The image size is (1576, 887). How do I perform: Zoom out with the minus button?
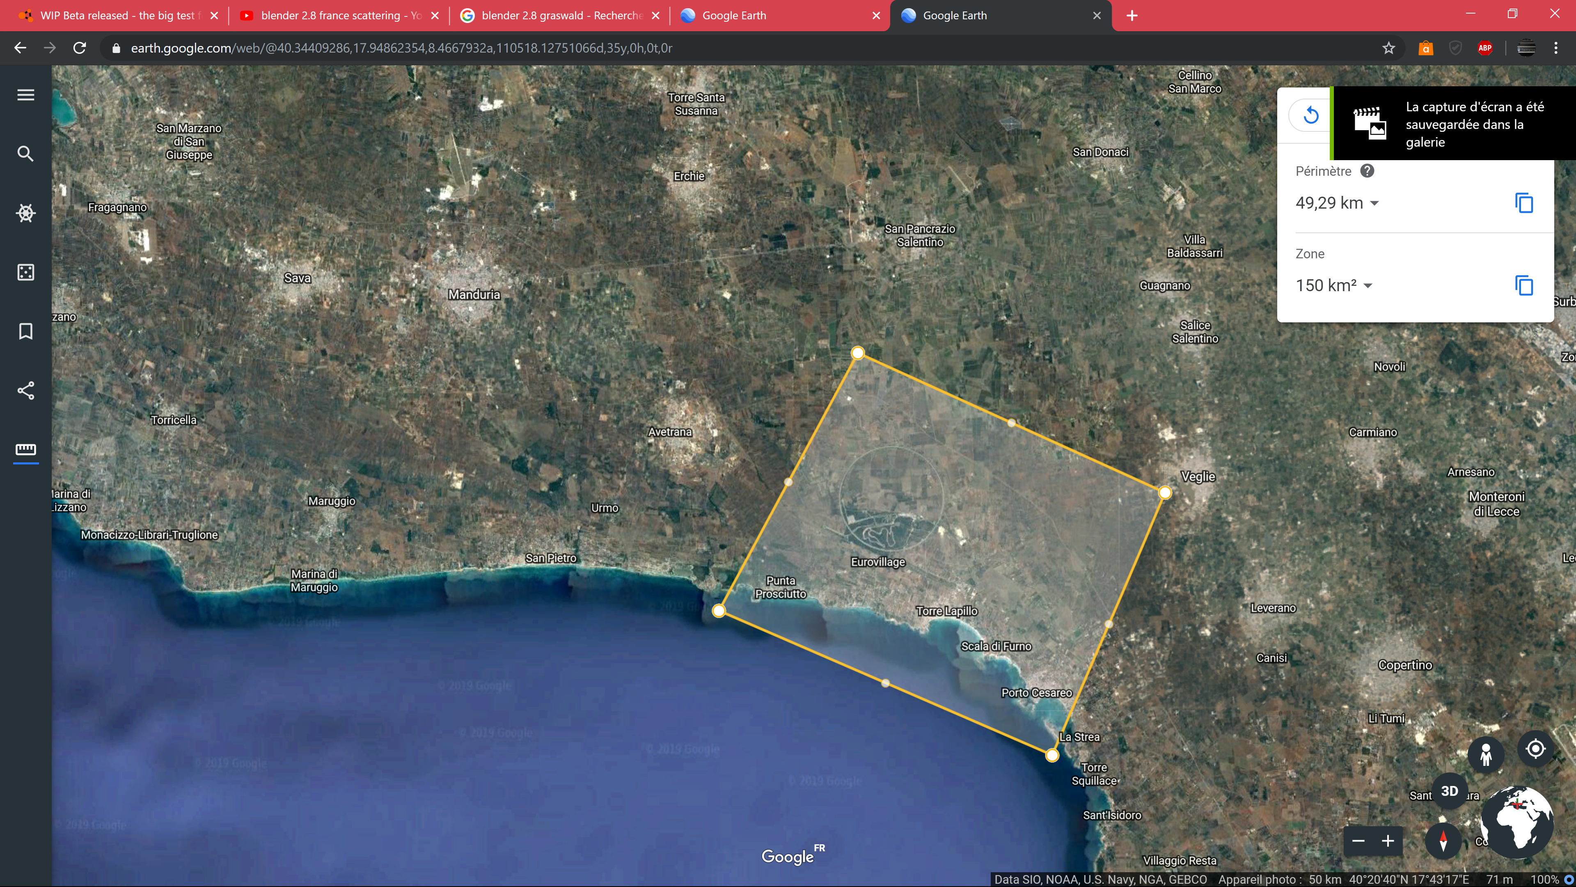click(1359, 841)
